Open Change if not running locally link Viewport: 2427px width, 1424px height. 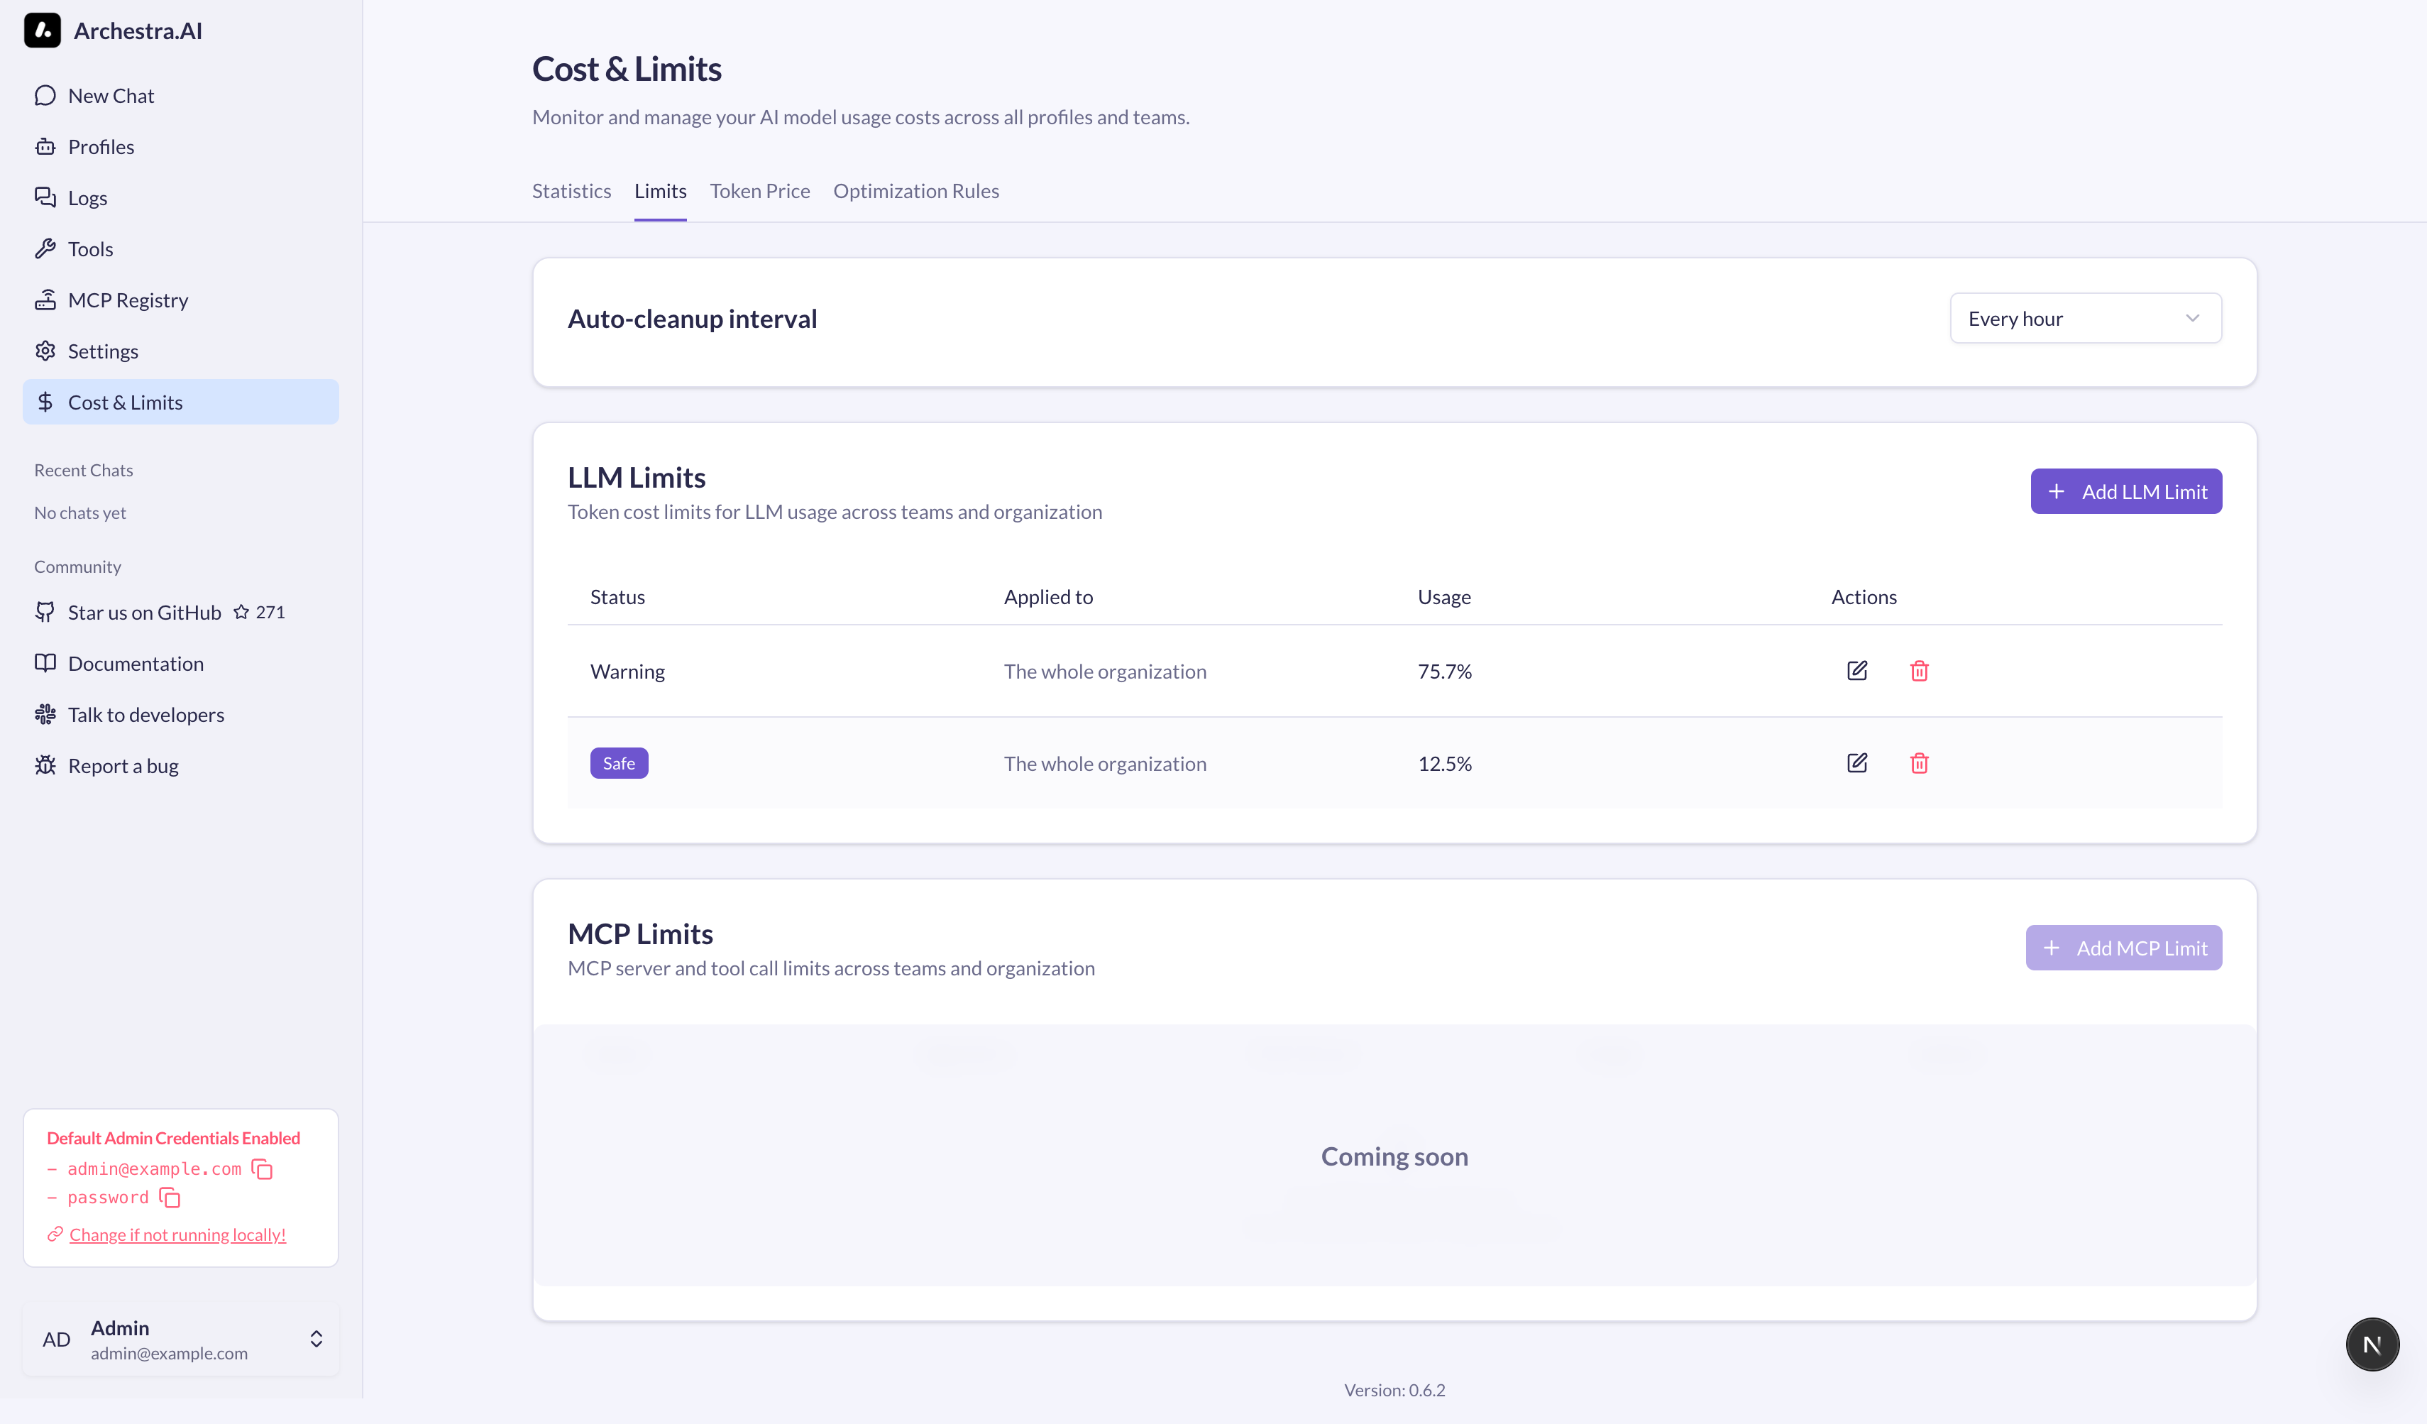177,1234
